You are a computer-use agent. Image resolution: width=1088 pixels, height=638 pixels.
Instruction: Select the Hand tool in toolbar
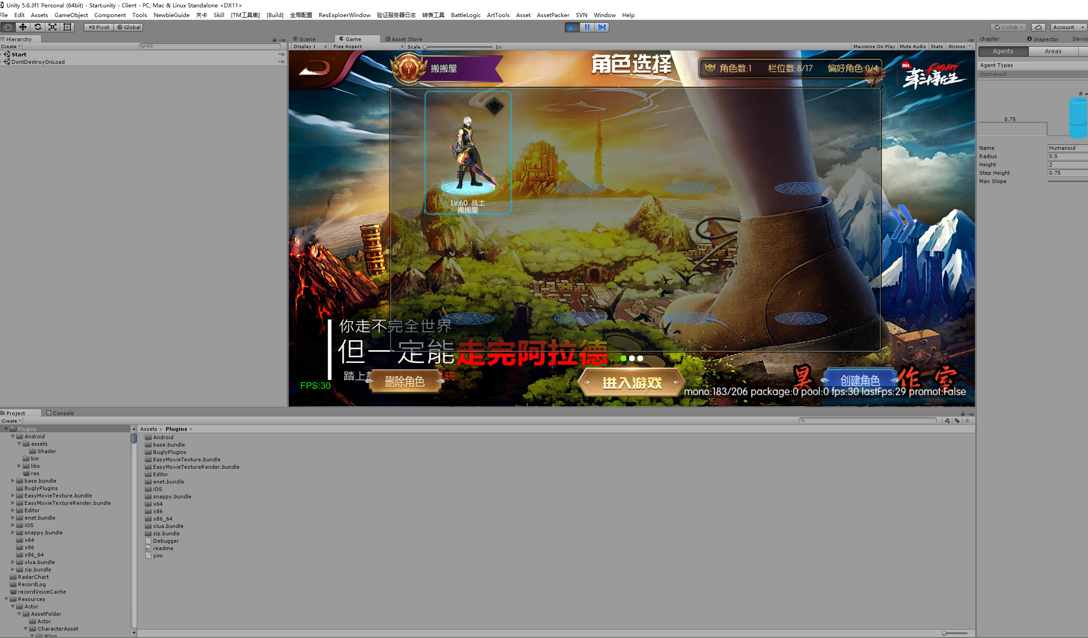point(8,27)
